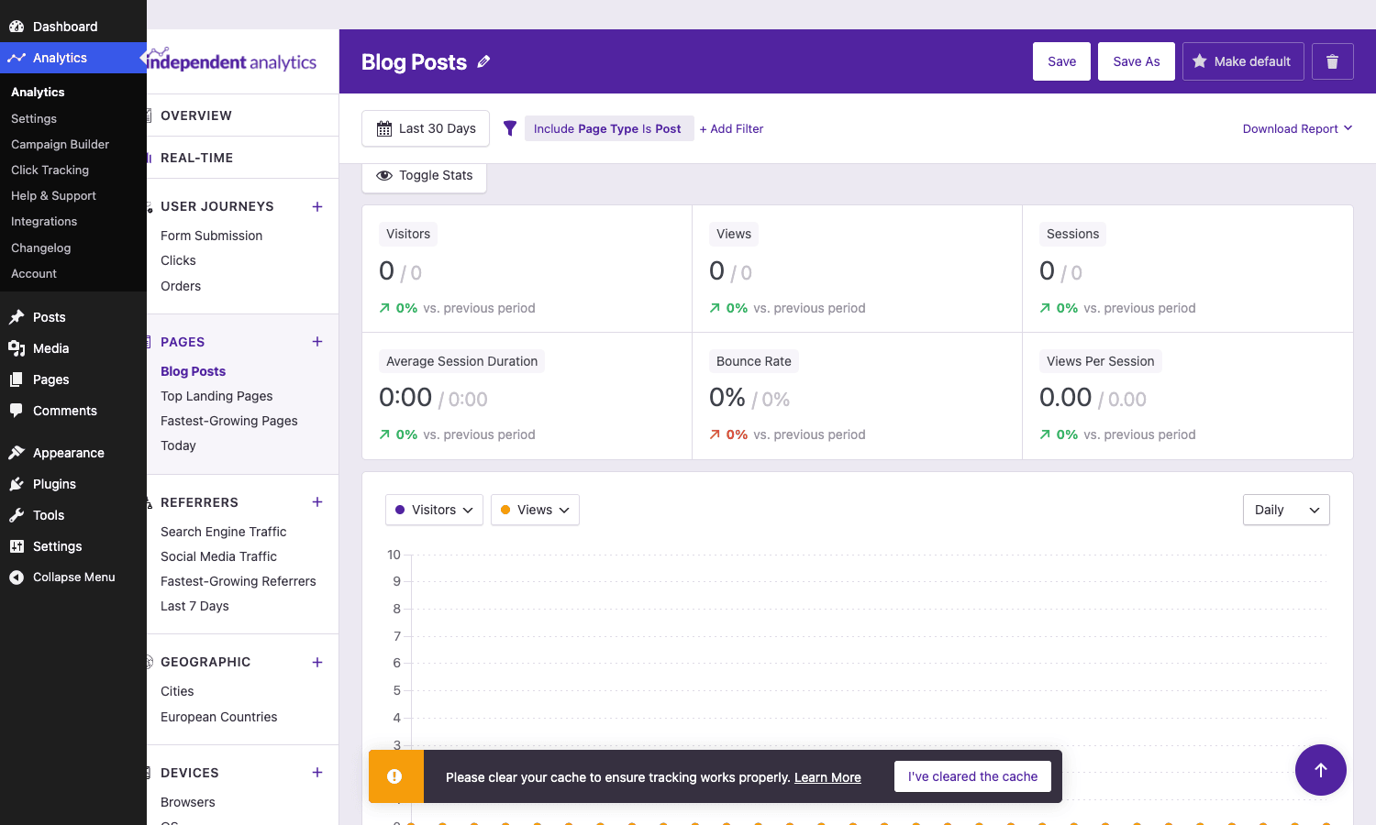Add a new User Journeys report with plus
The height and width of the screenshot is (825, 1376).
(x=317, y=206)
